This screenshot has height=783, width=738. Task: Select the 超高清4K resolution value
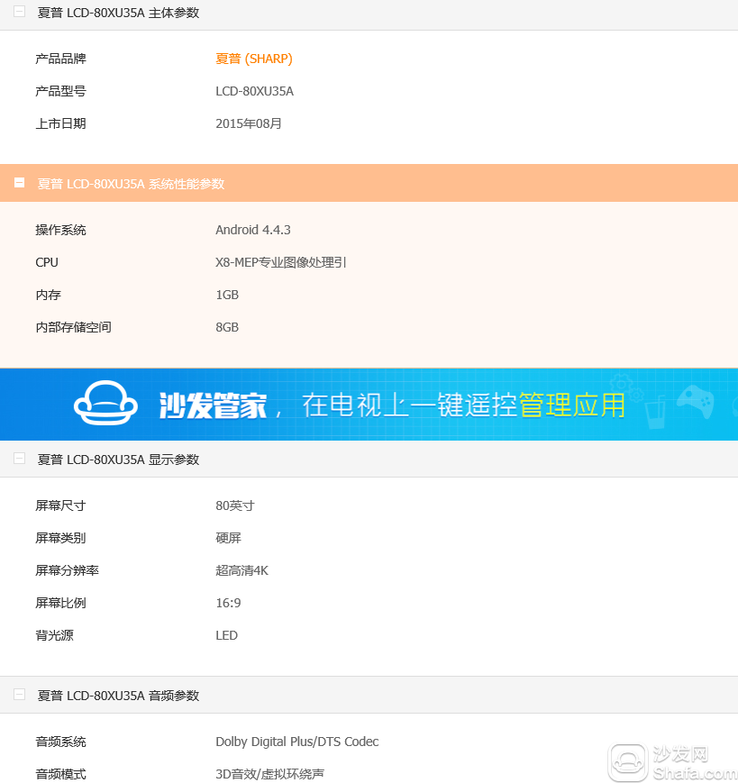tap(242, 570)
